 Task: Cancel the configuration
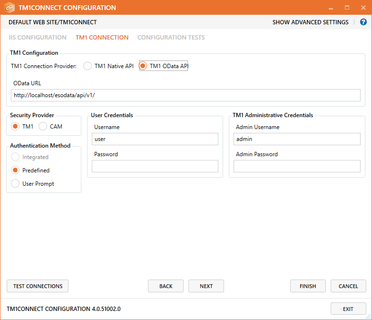348,286
